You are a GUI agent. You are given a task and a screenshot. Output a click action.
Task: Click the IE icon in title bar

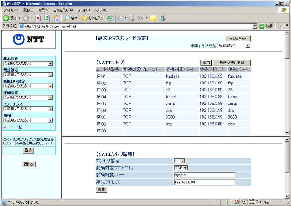tap(4, 4)
